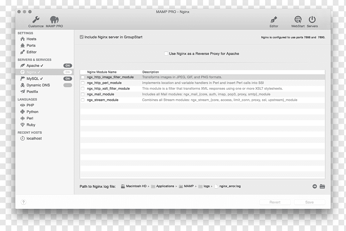346x231 pixels.
Task: Enable ngx_http_image_filter_module checkbox
Action: [82, 77]
